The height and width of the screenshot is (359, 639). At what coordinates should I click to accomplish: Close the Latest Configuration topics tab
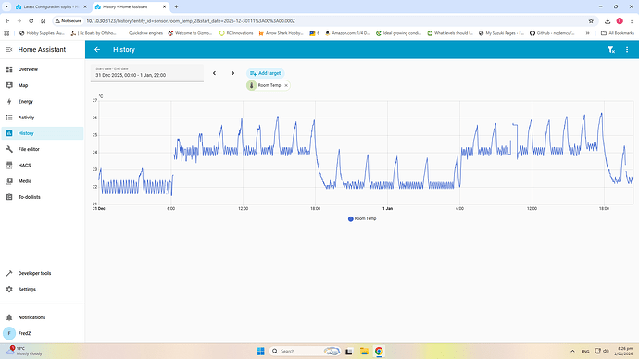(85, 6)
